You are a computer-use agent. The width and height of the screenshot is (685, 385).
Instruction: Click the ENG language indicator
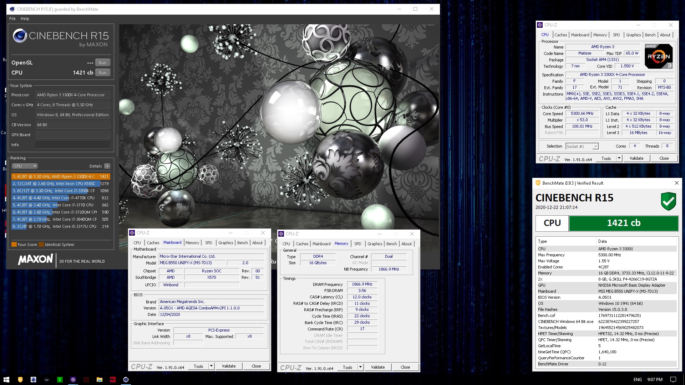tap(638, 380)
